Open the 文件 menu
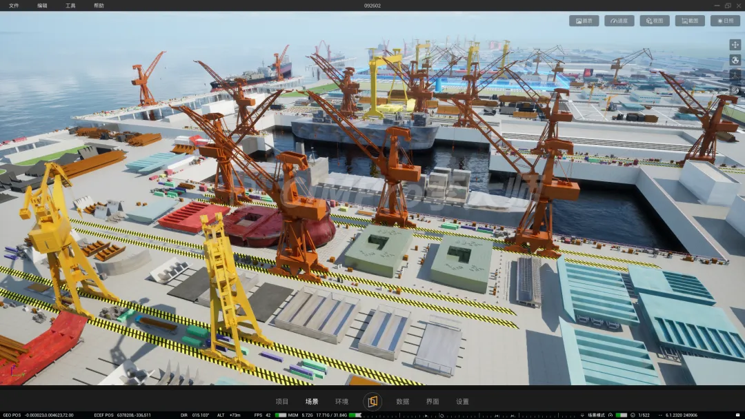Viewport: 745px width, 419px height. pyautogui.click(x=14, y=6)
